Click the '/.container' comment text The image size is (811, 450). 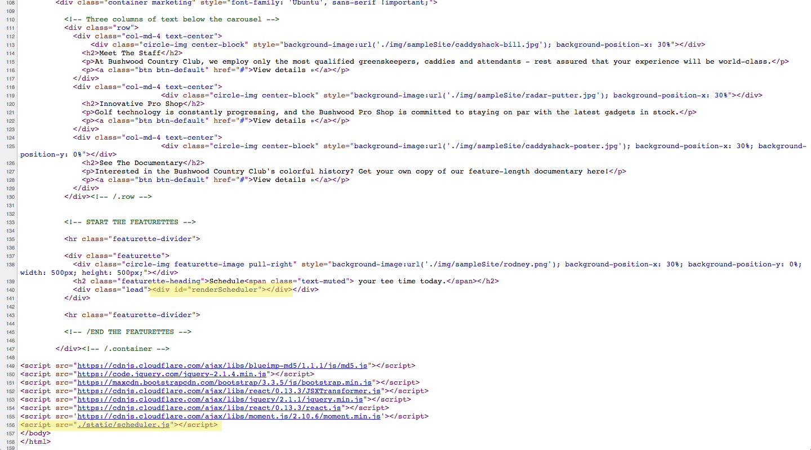click(x=126, y=349)
